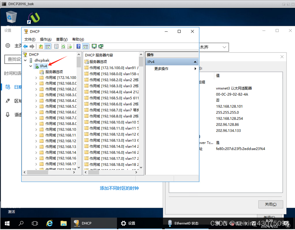Click the Export List toolbar icon
295x230 pixels.
[x=70, y=47]
